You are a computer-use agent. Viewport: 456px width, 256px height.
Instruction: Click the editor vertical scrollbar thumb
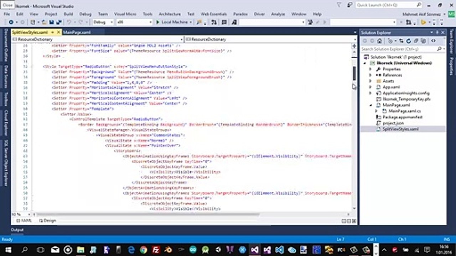354,73
